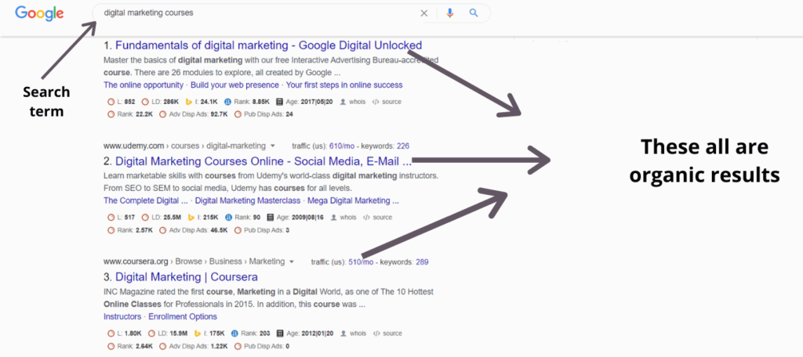Click Rank: 2.64K metric

130,346
